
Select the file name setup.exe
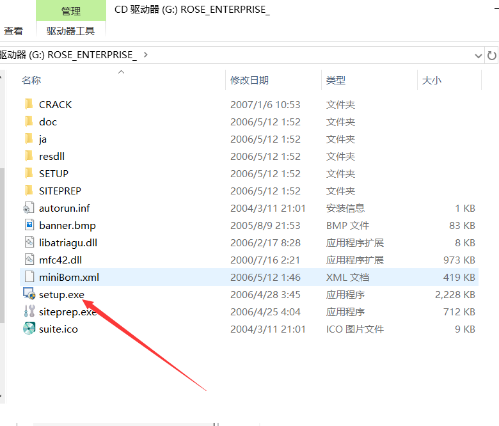(x=62, y=295)
